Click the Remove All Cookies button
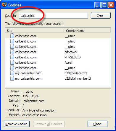 (49, 124)
